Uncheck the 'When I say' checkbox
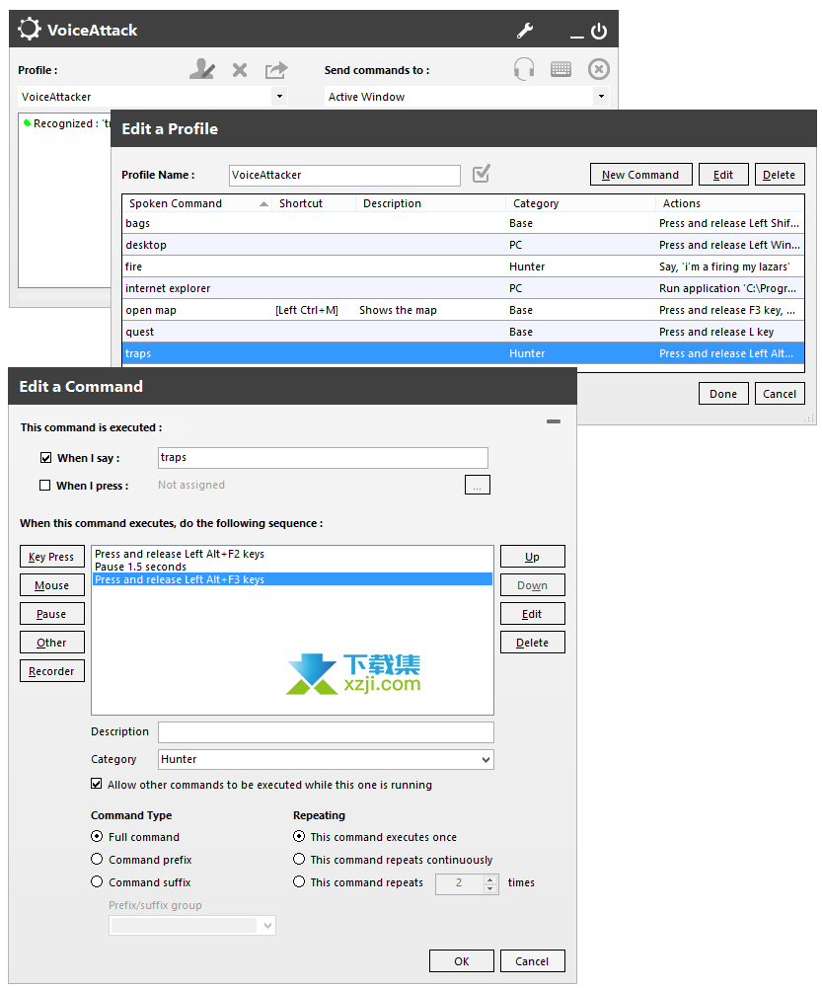Screen dimensions: 822x990 pos(45,458)
